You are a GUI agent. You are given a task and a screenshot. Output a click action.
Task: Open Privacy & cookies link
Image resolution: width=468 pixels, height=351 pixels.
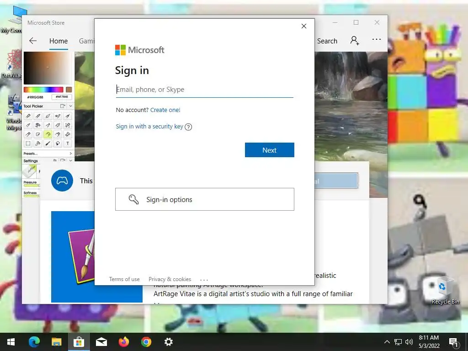tap(170, 279)
